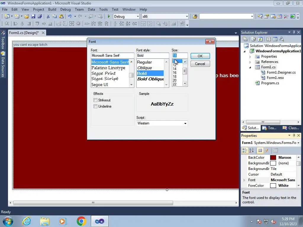This screenshot has height=227, width=303.
Task: Open Solution Explorer toolbar icon
Action: [x=260, y=17]
